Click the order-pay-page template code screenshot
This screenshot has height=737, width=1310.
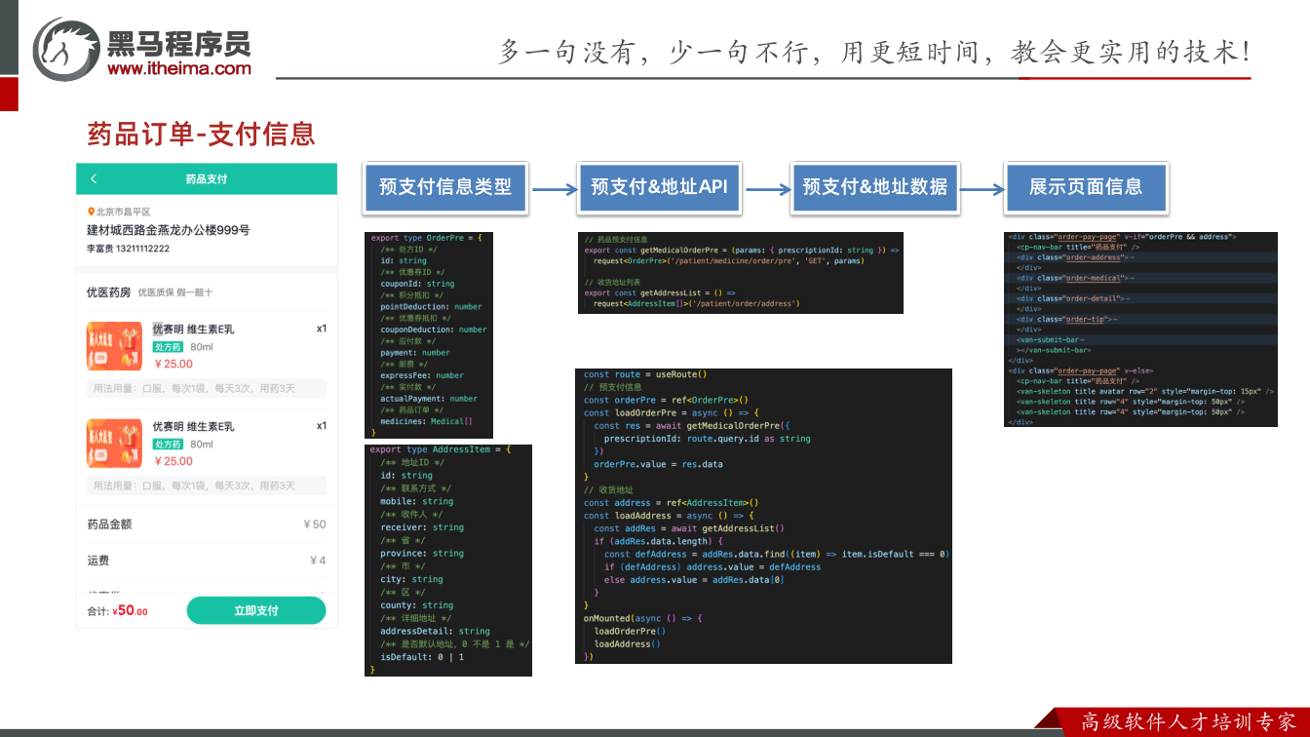pos(1140,329)
